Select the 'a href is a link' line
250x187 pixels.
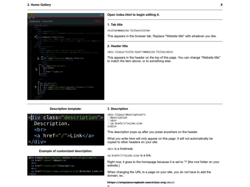(129, 155)
